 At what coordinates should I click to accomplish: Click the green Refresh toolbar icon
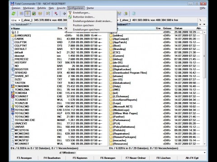[14, 13]
